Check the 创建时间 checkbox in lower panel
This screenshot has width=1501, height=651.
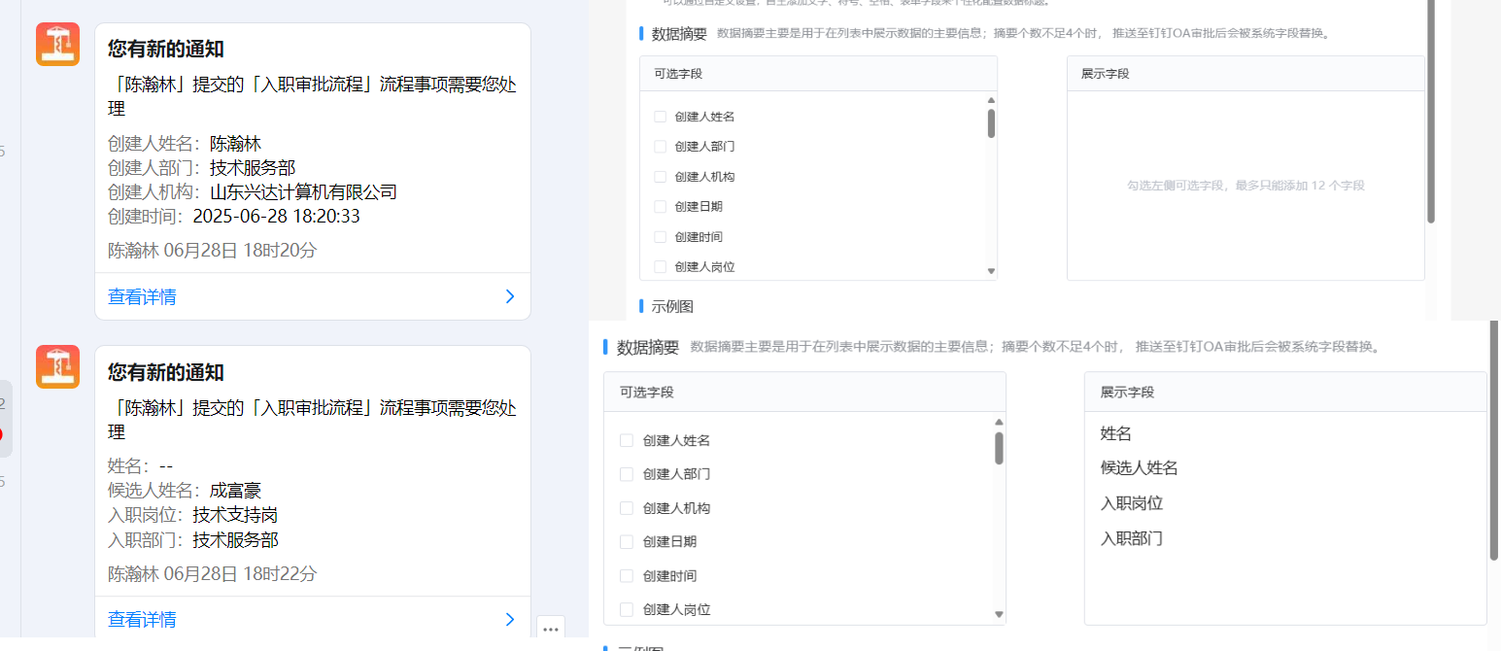[627, 575]
